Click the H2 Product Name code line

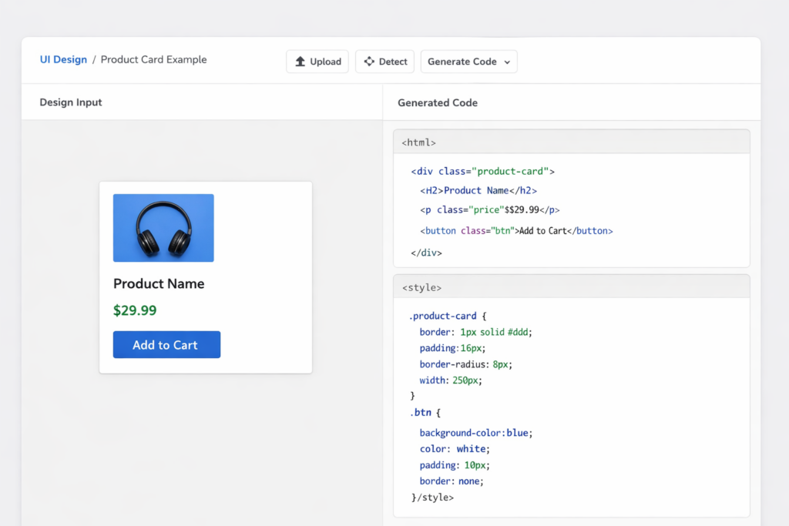[478, 190]
